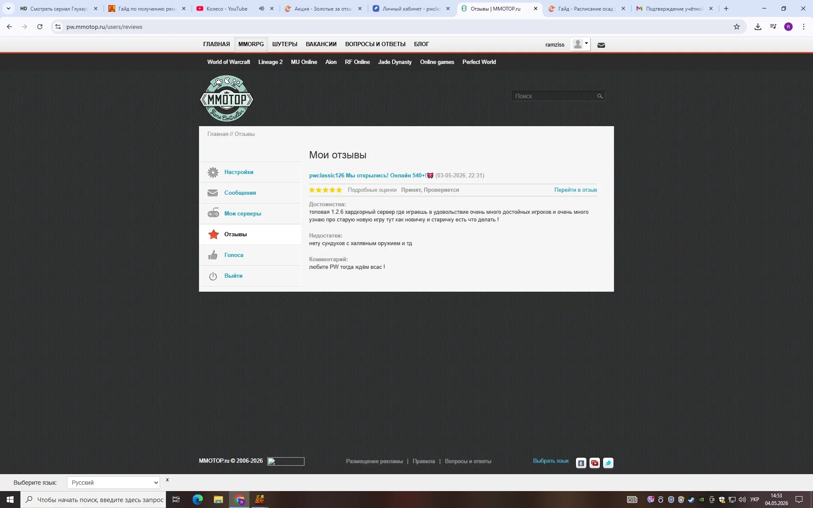813x508 pixels.
Task: Open the ШУТЕРЫ menu item
Action: [285, 44]
